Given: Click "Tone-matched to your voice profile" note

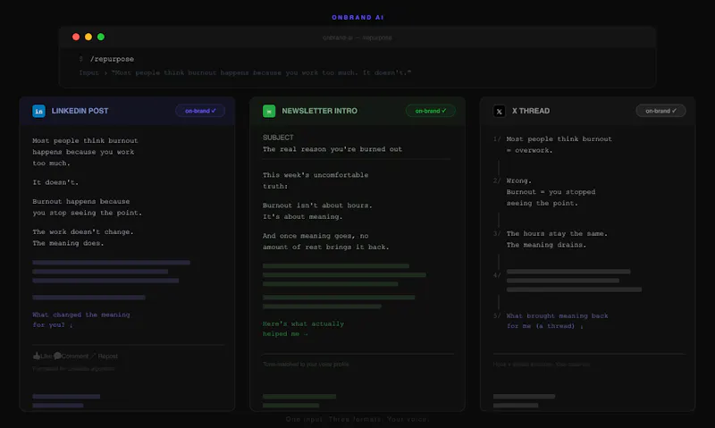Looking at the screenshot, I should 306,365.
